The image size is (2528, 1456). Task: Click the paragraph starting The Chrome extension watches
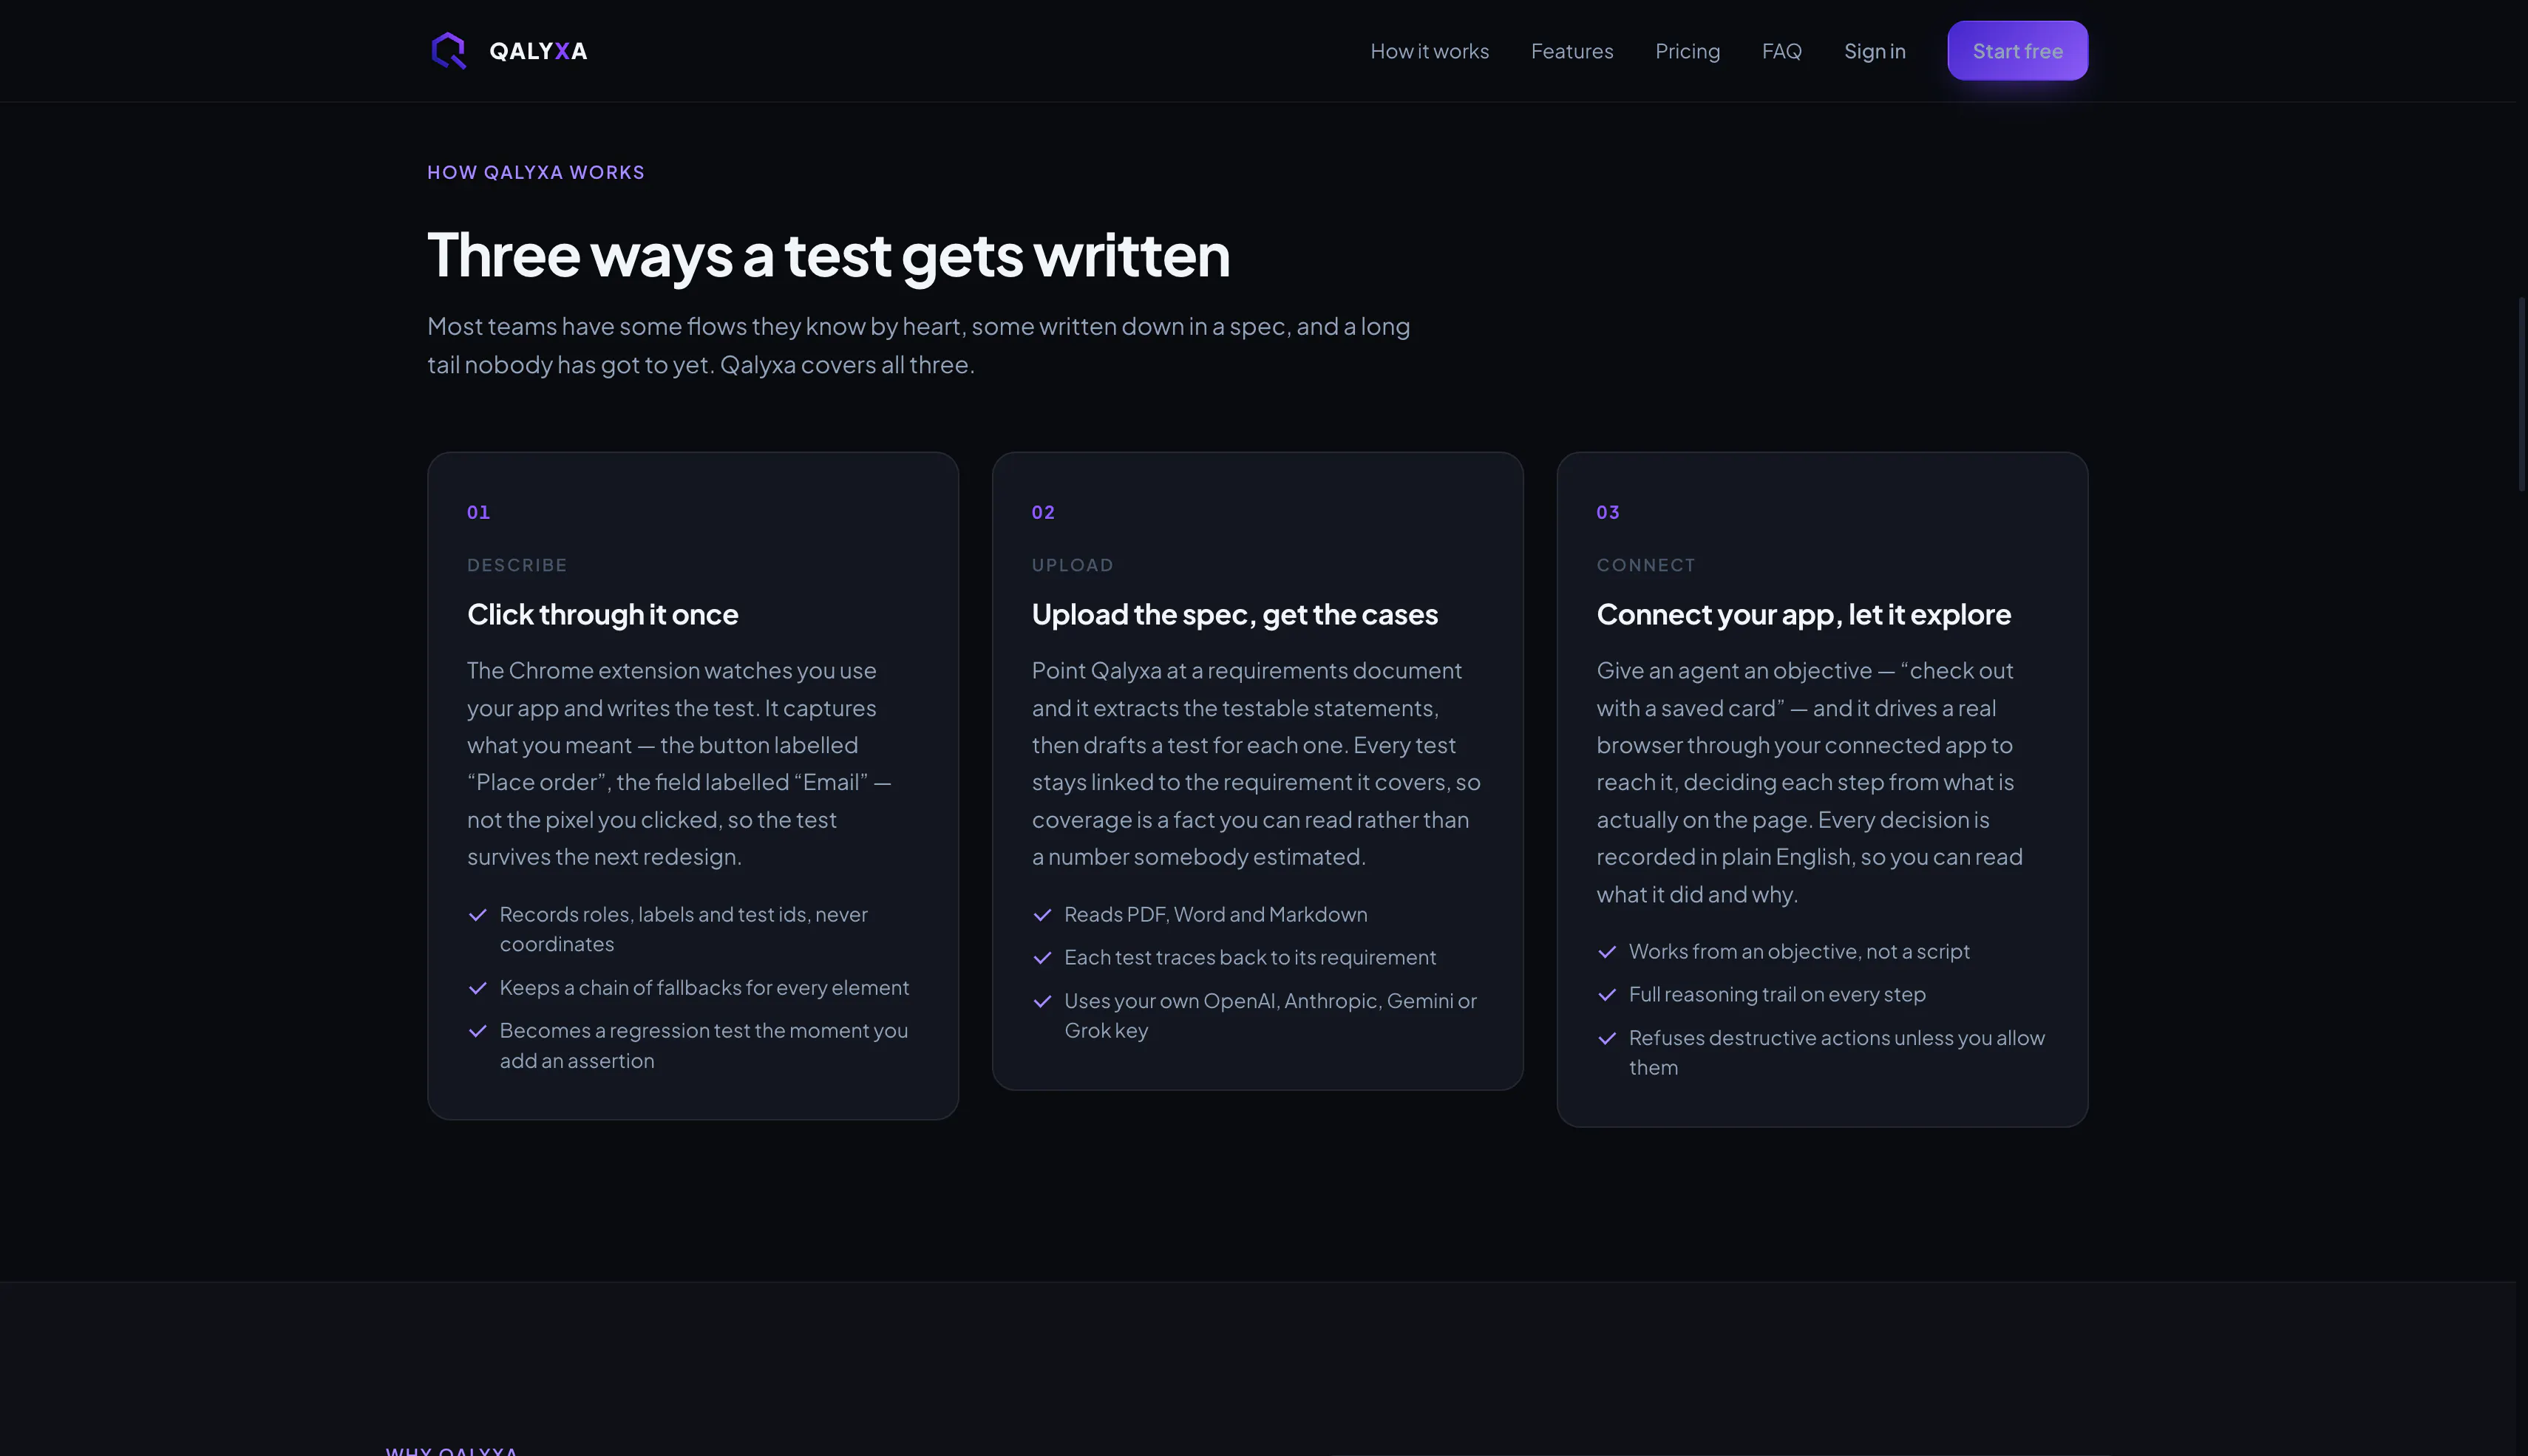(x=679, y=764)
